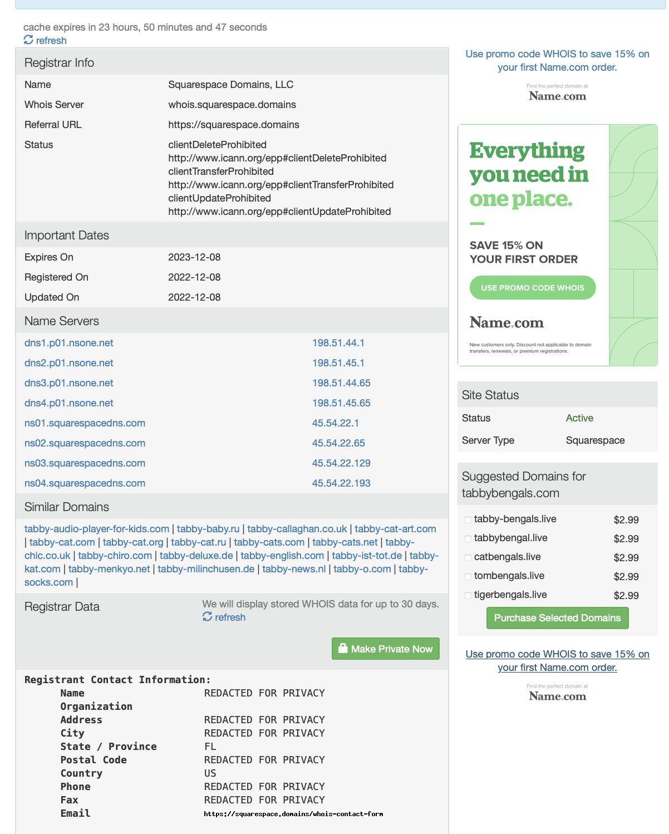Image resolution: width=669 pixels, height=834 pixels.
Task: Open dns4.p01.nsone.net name server link
Action: click(69, 403)
